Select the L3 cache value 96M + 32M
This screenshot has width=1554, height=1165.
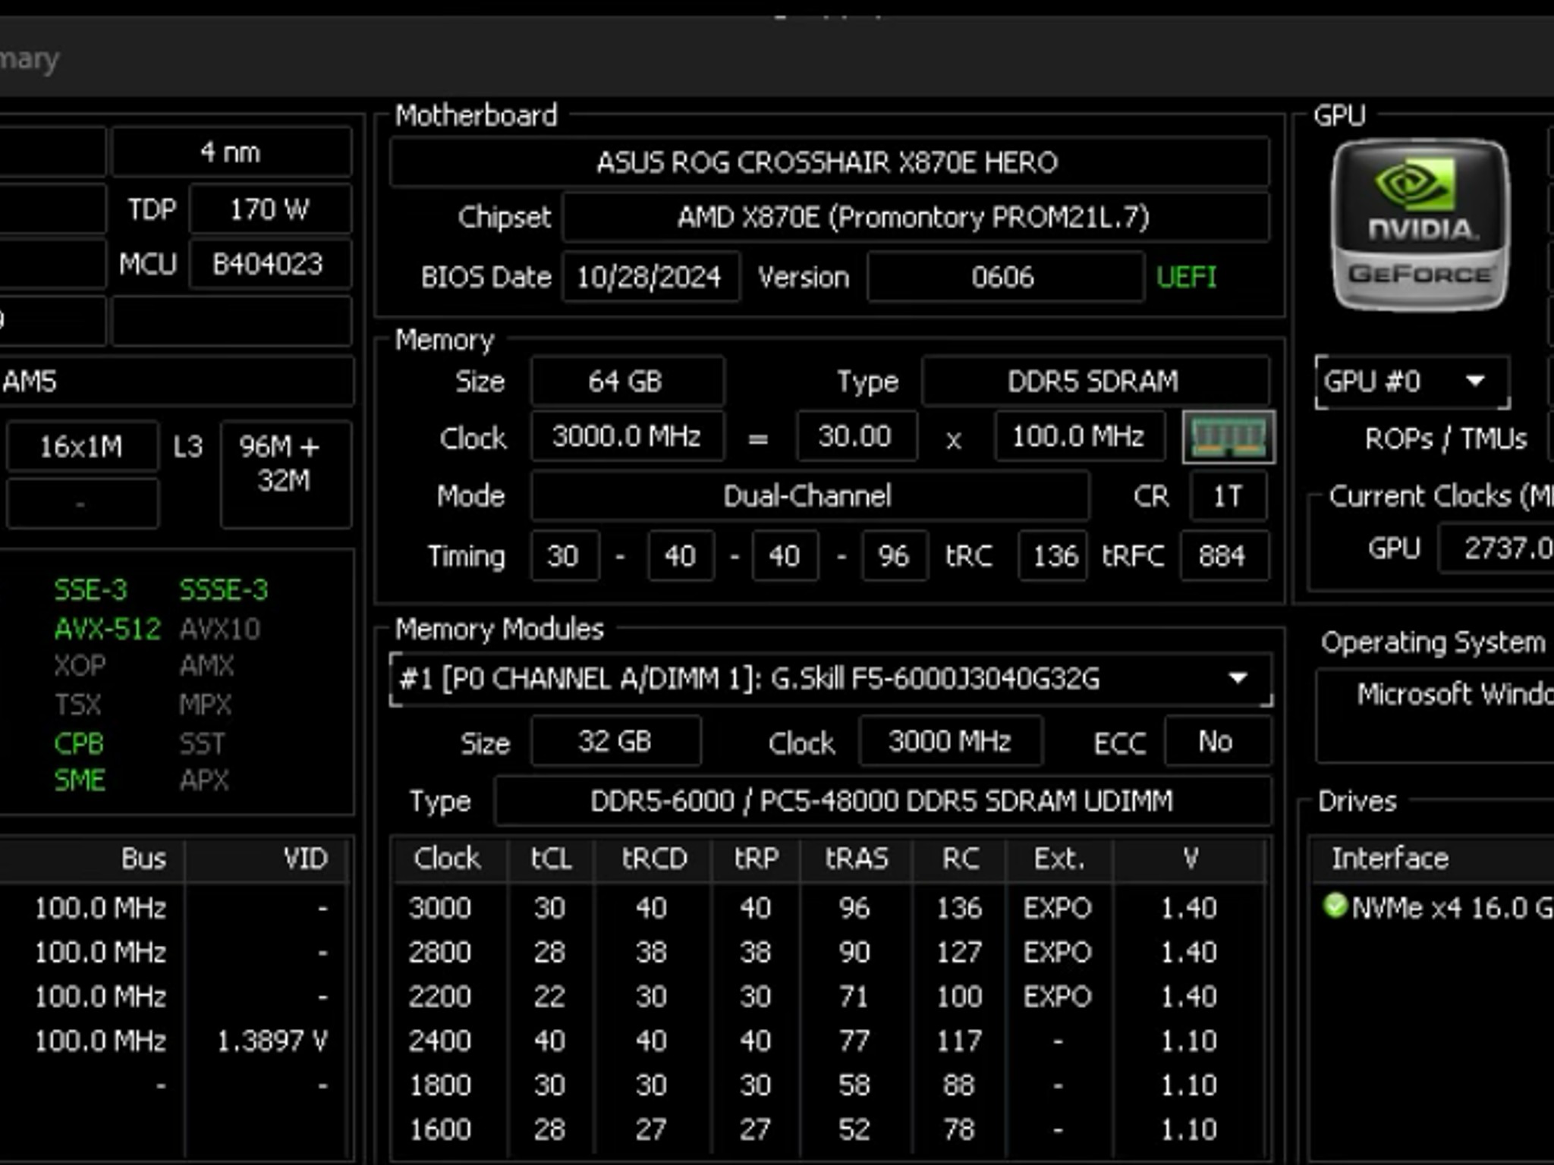286,474
